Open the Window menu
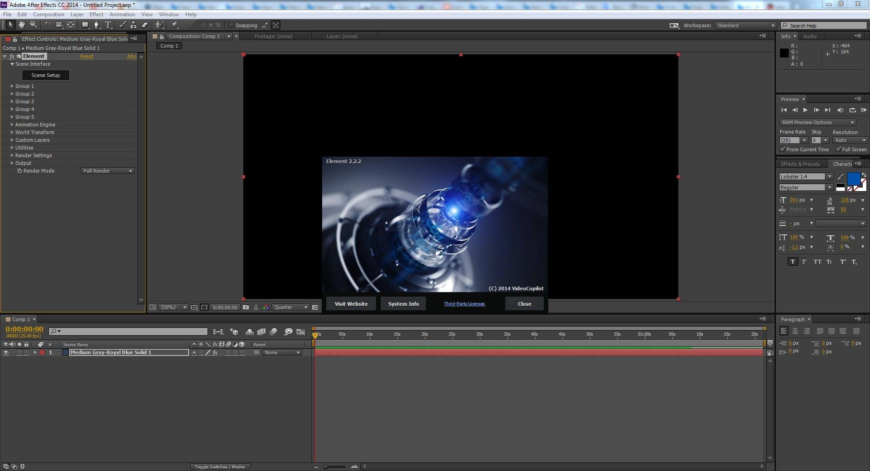 (169, 14)
